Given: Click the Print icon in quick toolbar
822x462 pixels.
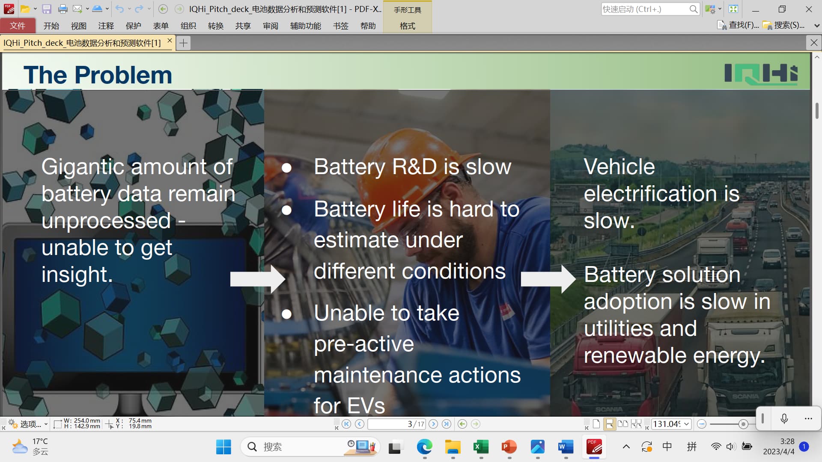Looking at the screenshot, I should pyautogui.click(x=63, y=9).
